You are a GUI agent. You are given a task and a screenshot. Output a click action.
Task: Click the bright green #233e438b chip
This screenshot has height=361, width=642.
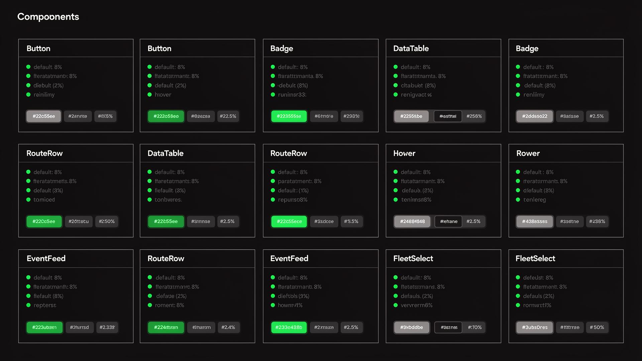pyautogui.click(x=289, y=327)
